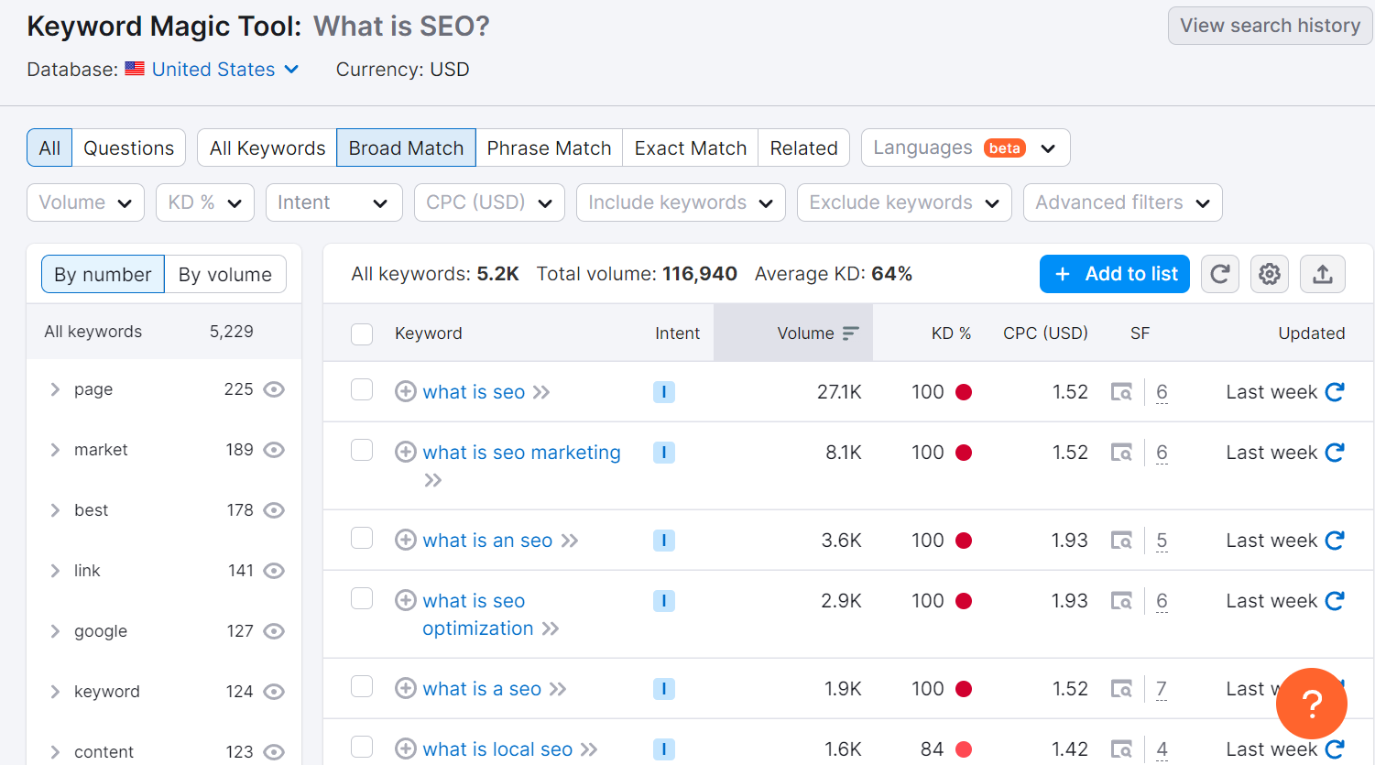
Task: Open the 'what is local seo' keyword link
Action: (497, 749)
